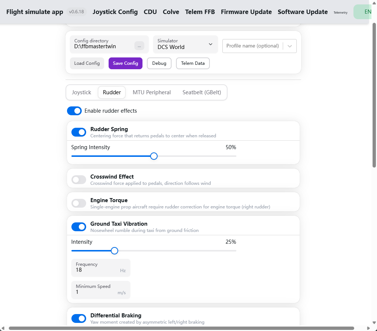Open the MTU Peripheral tab
The width and height of the screenshot is (377, 331).
[x=152, y=92]
